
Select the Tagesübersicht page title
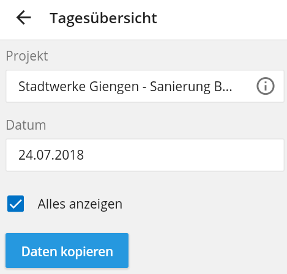(103, 18)
